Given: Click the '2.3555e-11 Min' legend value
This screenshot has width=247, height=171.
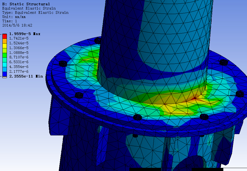Looking at the screenshot, I should pyautogui.click(x=26, y=76).
